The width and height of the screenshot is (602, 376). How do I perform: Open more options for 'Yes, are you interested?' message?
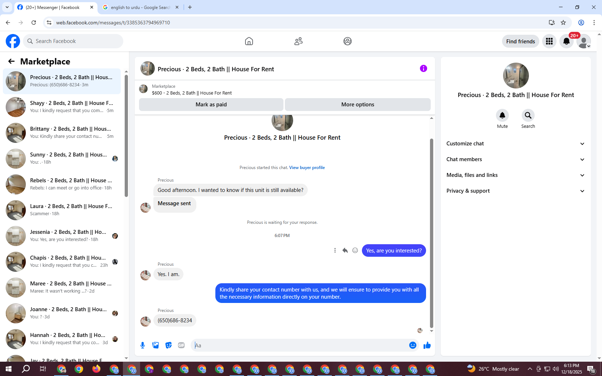(335, 250)
